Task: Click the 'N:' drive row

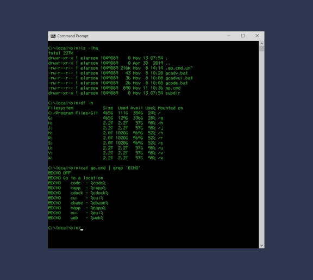Action: tap(105, 133)
